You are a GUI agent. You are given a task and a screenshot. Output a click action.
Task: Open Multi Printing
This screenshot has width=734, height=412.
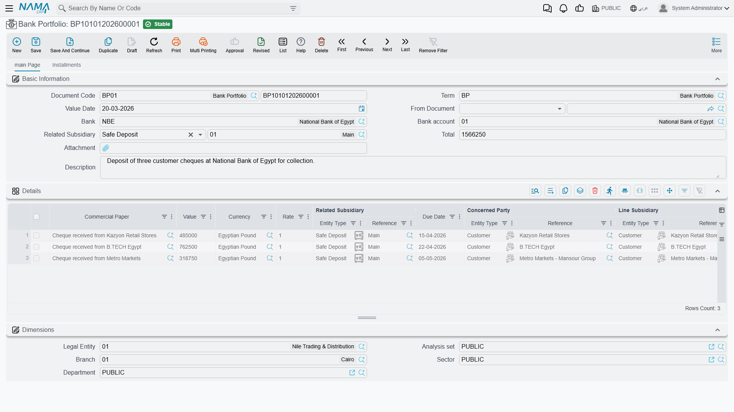203,45
